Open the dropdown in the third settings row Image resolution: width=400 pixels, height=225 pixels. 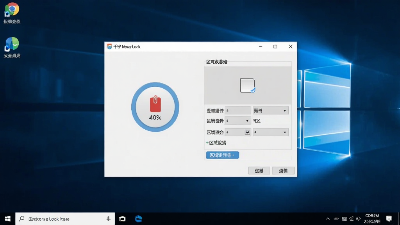coord(270,132)
